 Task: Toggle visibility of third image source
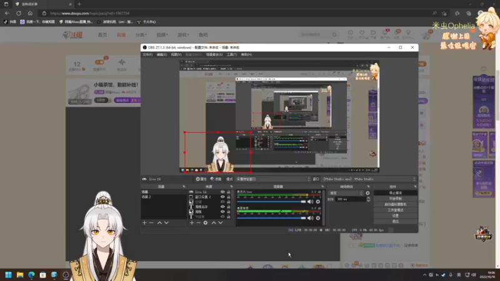pyautogui.click(x=222, y=202)
